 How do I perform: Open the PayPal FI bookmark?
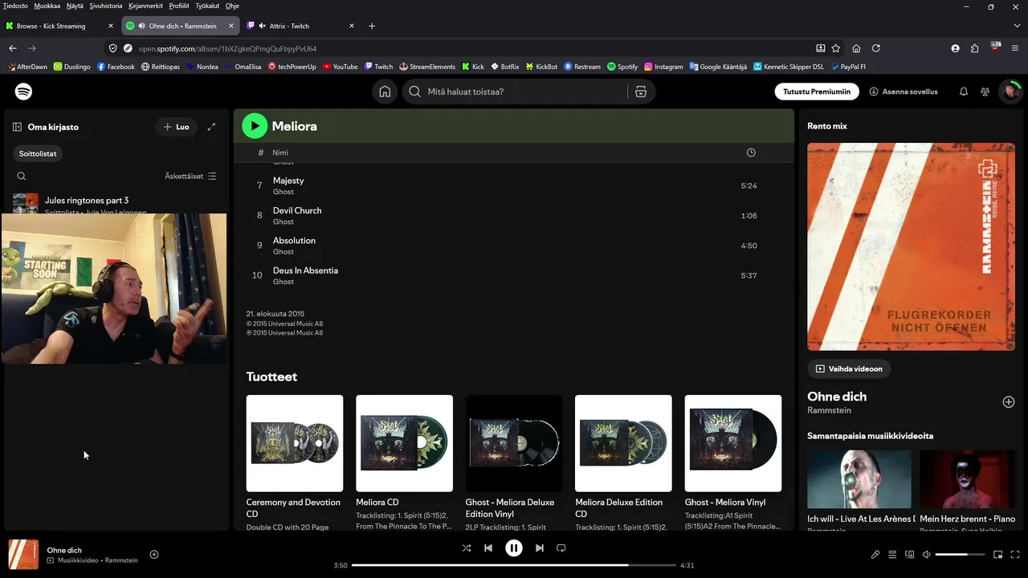tap(848, 67)
